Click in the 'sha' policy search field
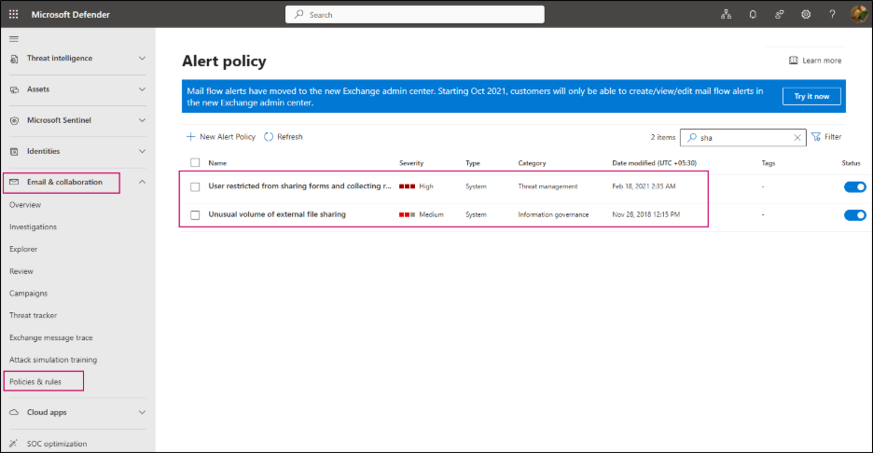The image size is (873, 453). 742,137
